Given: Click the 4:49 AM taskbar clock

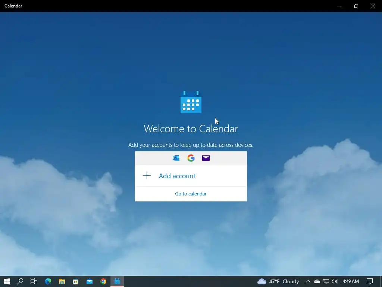Looking at the screenshot, I should 351,281.
